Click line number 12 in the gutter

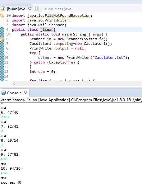pyautogui.click(x=6, y=67)
